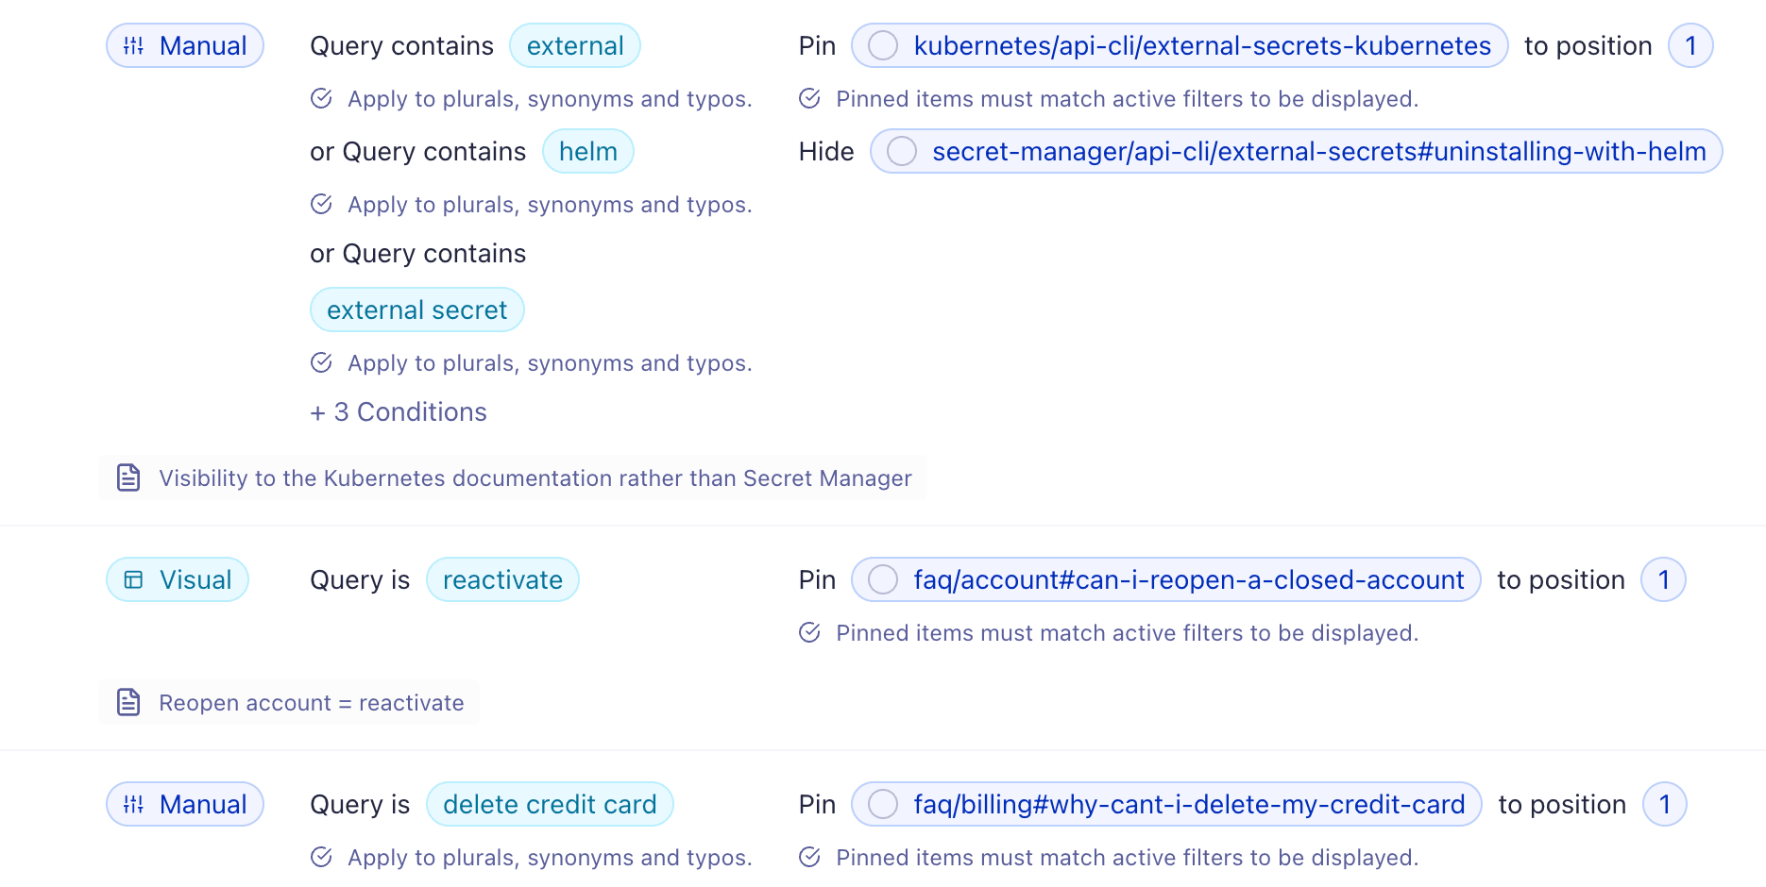The height and width of the screenshot is (887, 1766).
Task: Click the 'external secret' query tag
Action: coord(416,310)
